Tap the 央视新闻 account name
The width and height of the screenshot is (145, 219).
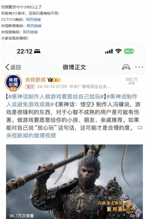[x=35, y=80]
